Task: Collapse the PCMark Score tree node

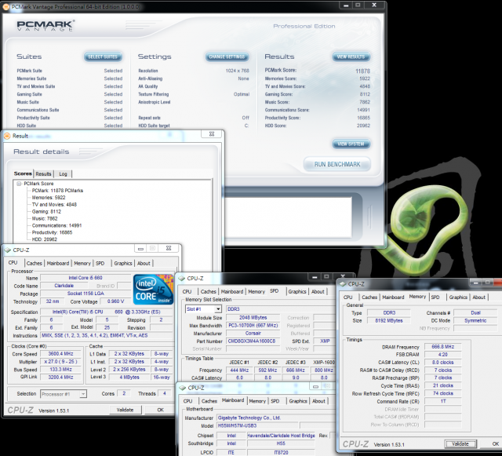Action: click(x=19, y=184)
